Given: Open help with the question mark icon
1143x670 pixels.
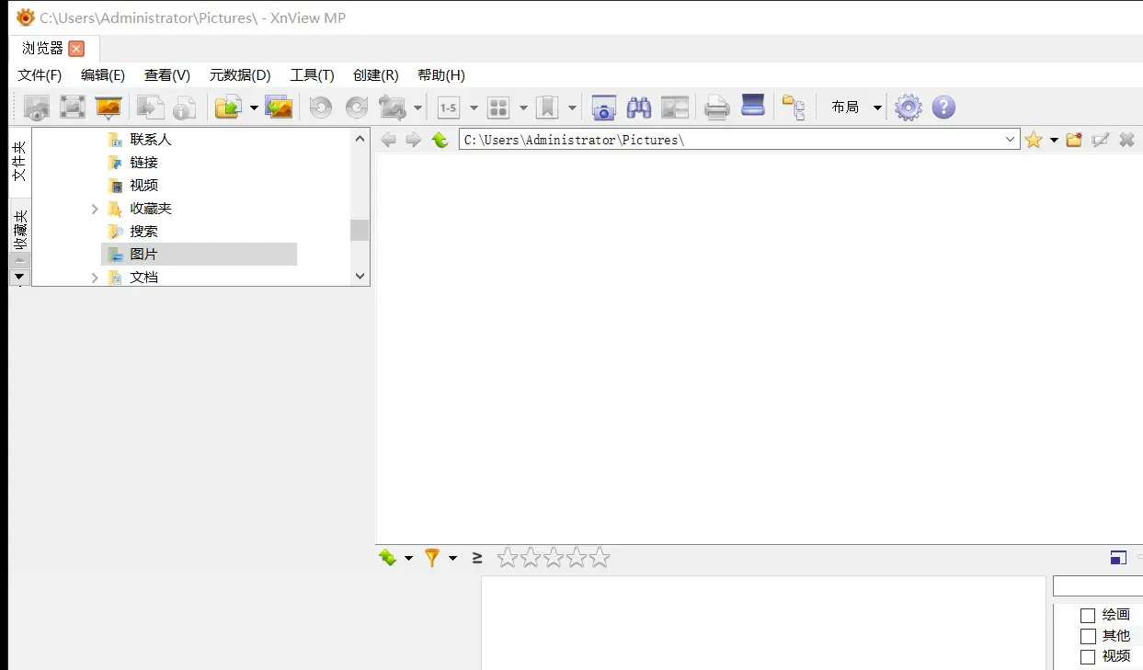Looking at the screenshot, I should pyautogui.click(x=943, y=108).
